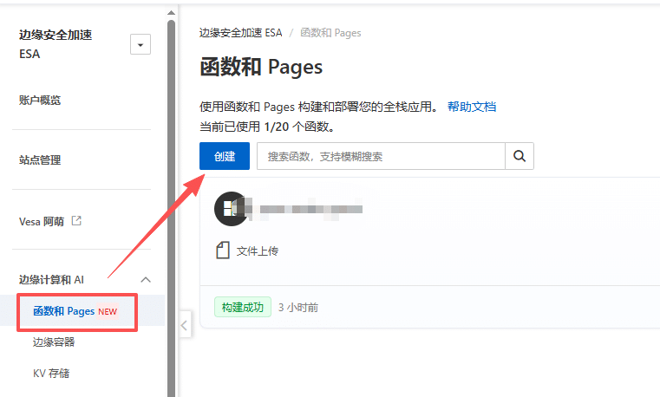Viewport: 660px width, 397px height.
Task: Focus the 搜索函数 search input field
Action: click(381, 156)
